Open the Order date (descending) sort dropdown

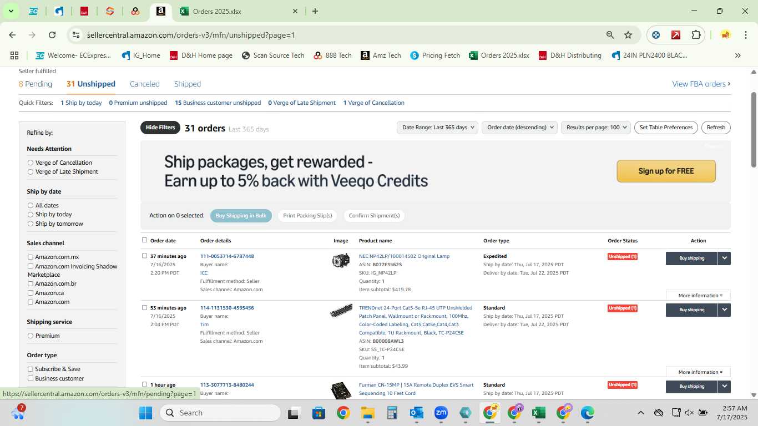pyautogui.click(x=519, y=128)
